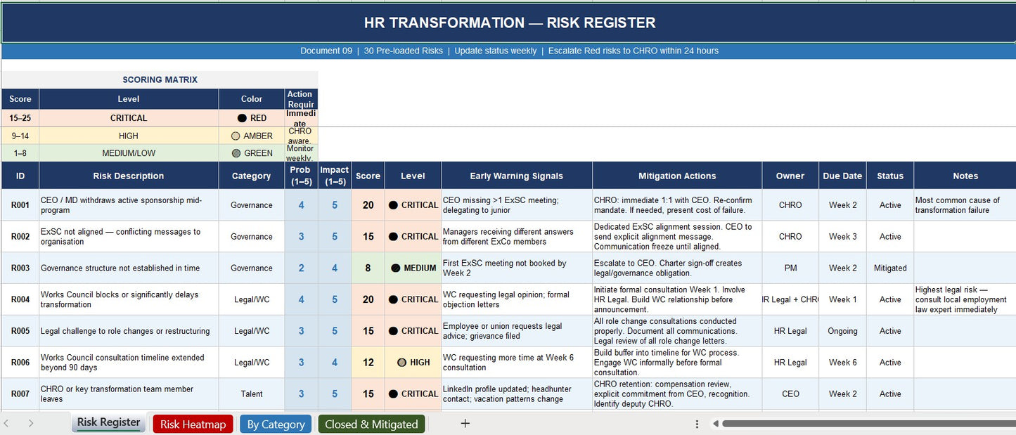
Task: Click the RED dot in the scoring matrix
Action: 243,117
